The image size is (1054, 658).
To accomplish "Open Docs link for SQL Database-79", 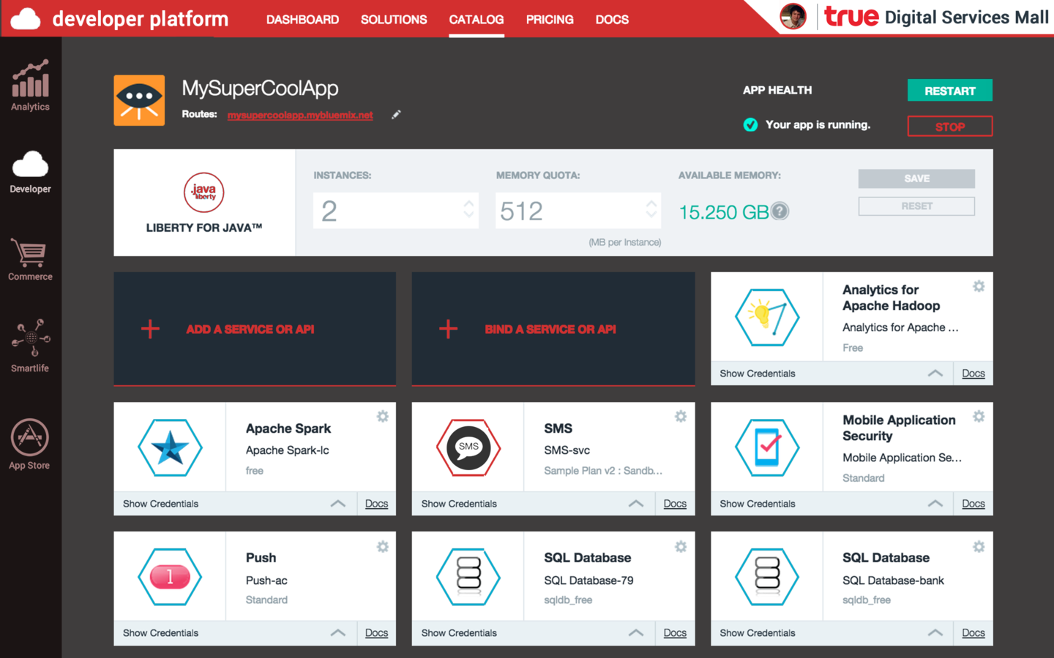I will coord(675,633).
